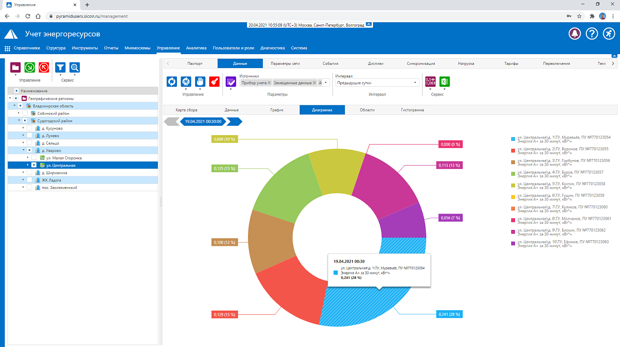This screenshot has height=347, width=620.
Task: Click the 0,1/0,001 decimal precision icon
Action: [430, 82]
